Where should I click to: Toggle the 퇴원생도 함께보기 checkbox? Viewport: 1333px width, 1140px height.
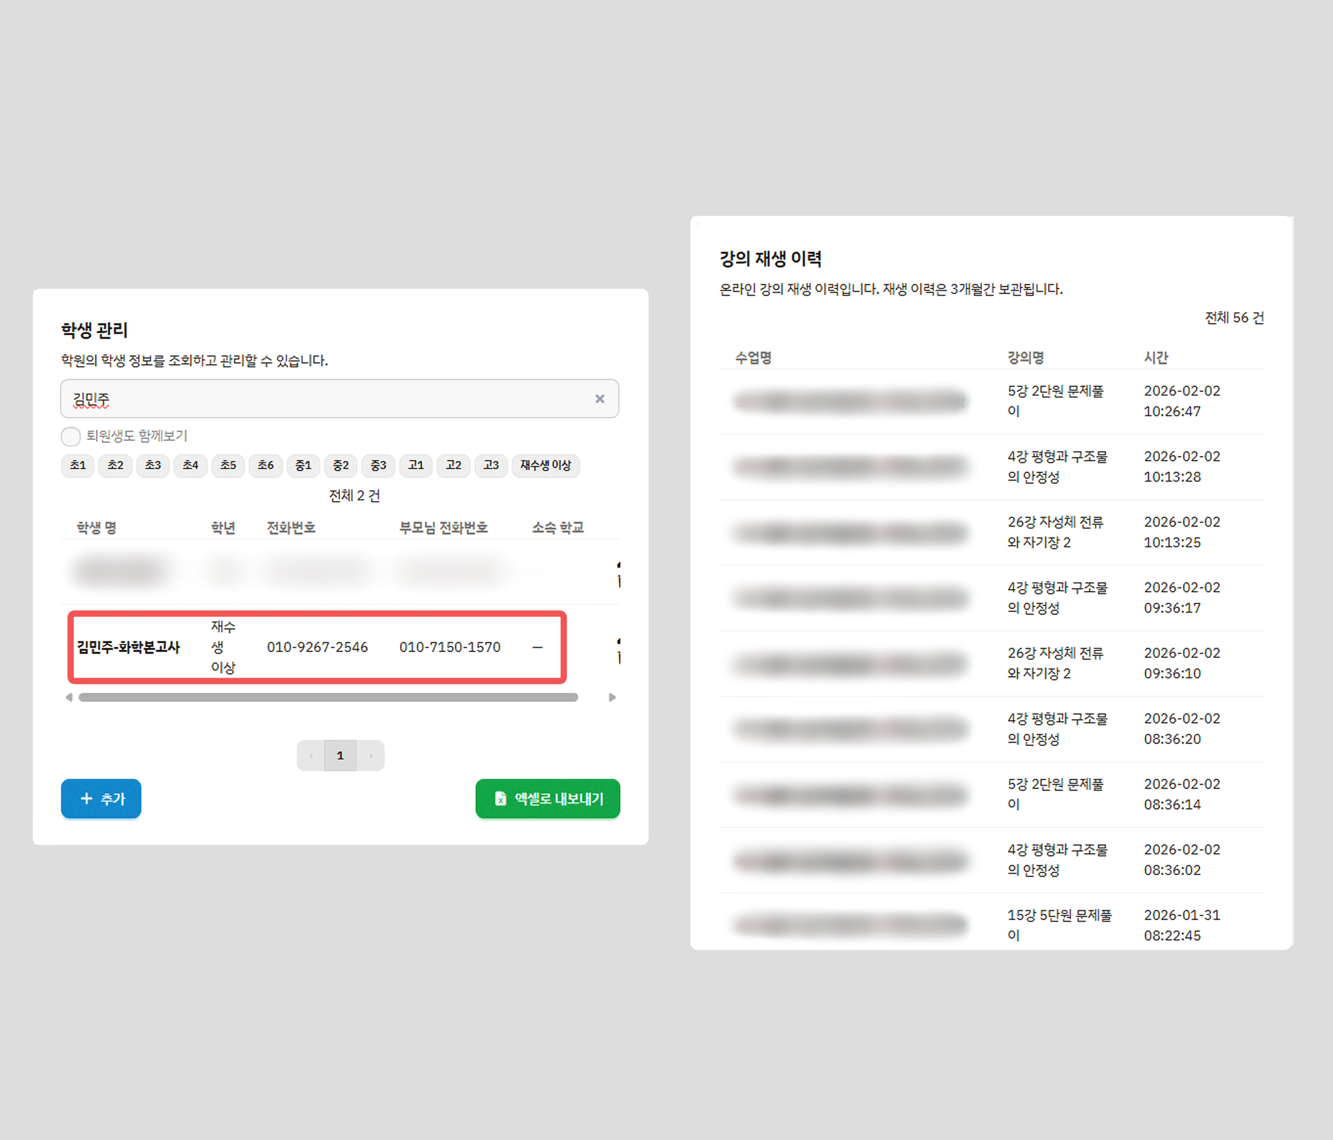coord(71,436)
